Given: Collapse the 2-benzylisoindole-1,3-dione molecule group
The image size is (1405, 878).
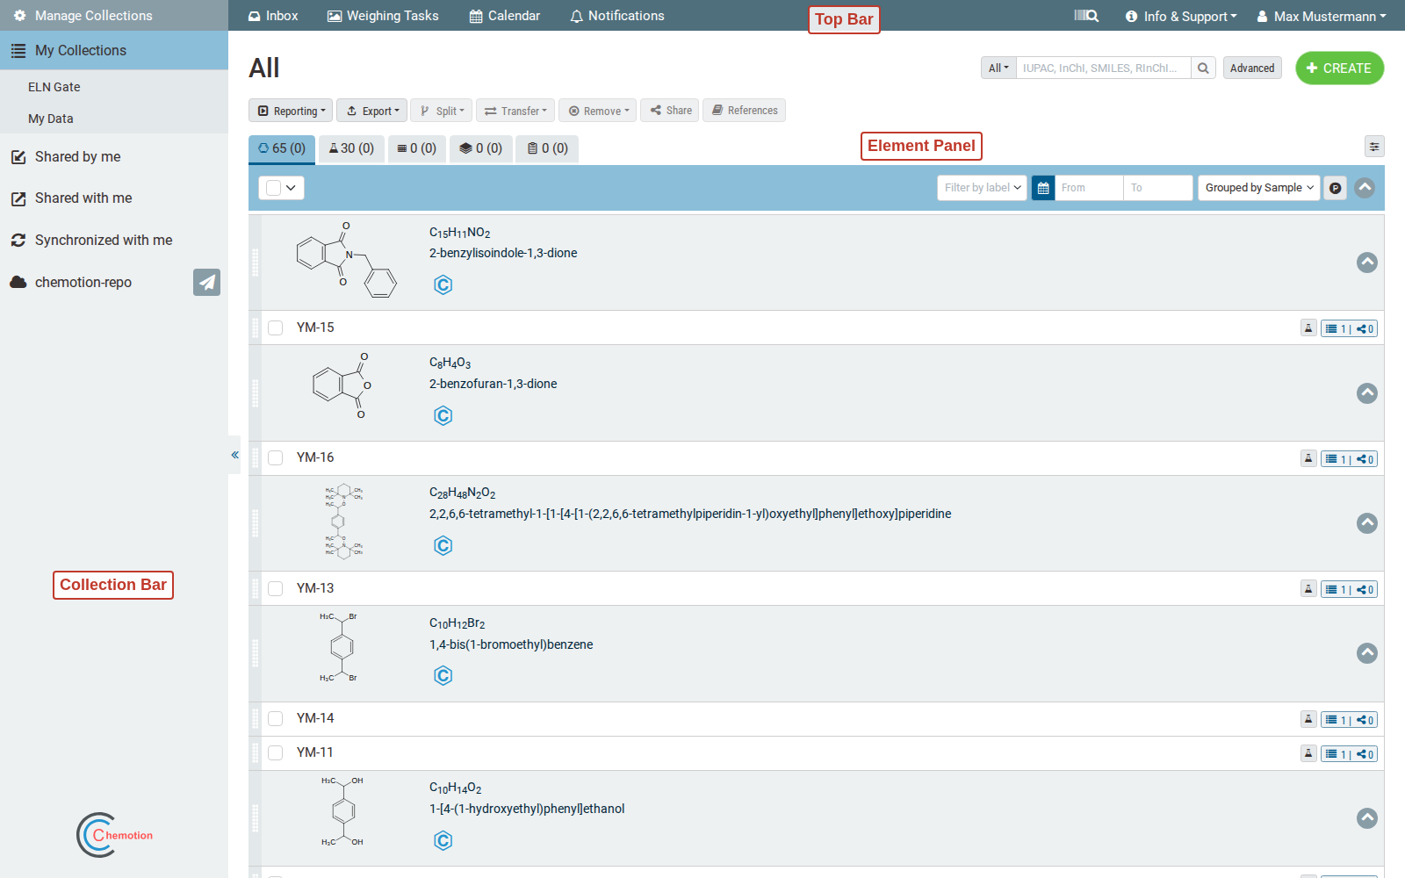Looking at the screenshot, I should click(1367, 263).
